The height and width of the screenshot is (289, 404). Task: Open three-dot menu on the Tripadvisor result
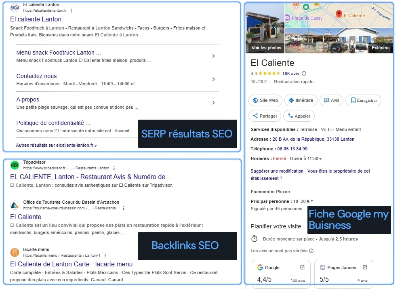(114, 168)
